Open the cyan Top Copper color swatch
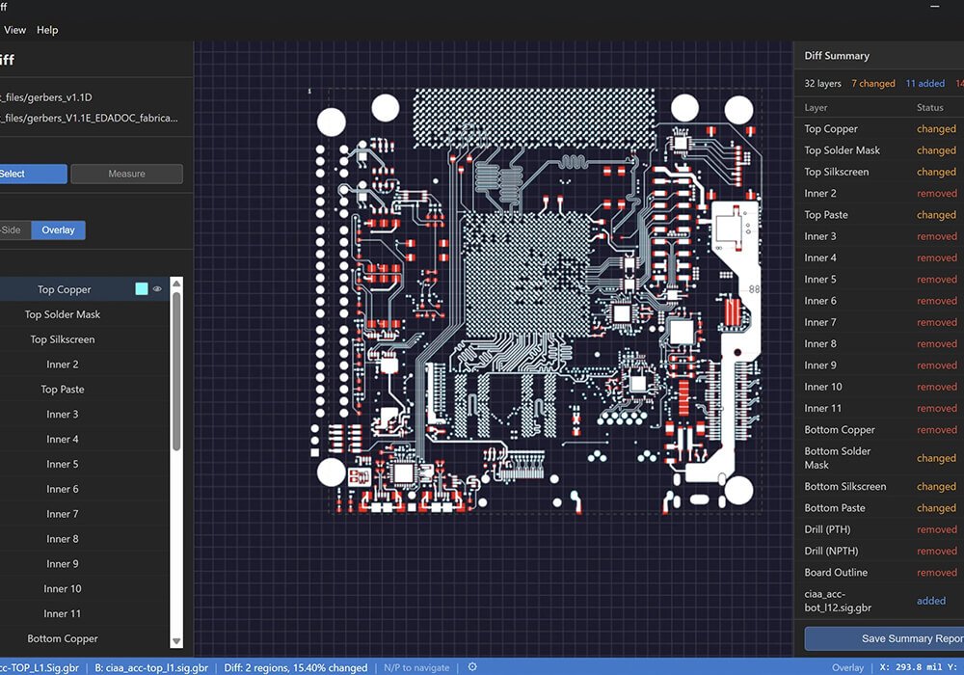 (142, 289)
